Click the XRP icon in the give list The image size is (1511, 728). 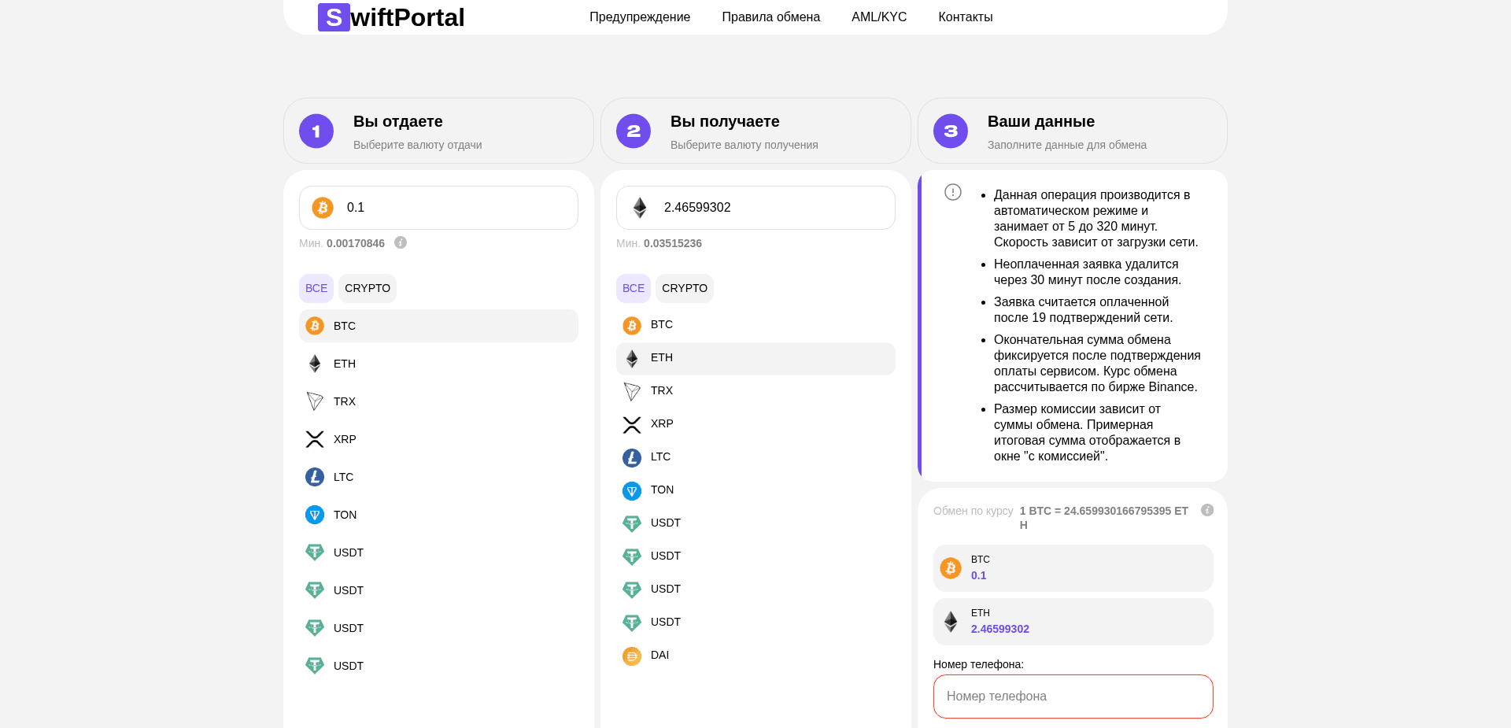(x=315, y=439)
